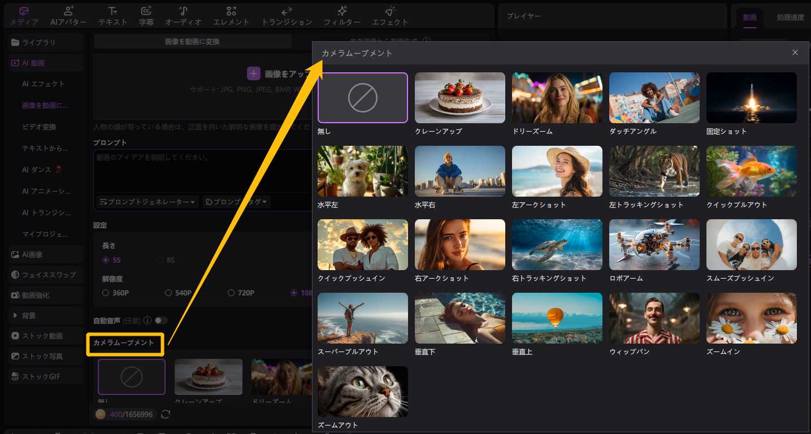This screenshot has height=434, width=811.
Task: Open the AIアバター tab icon
Action: 68,11
